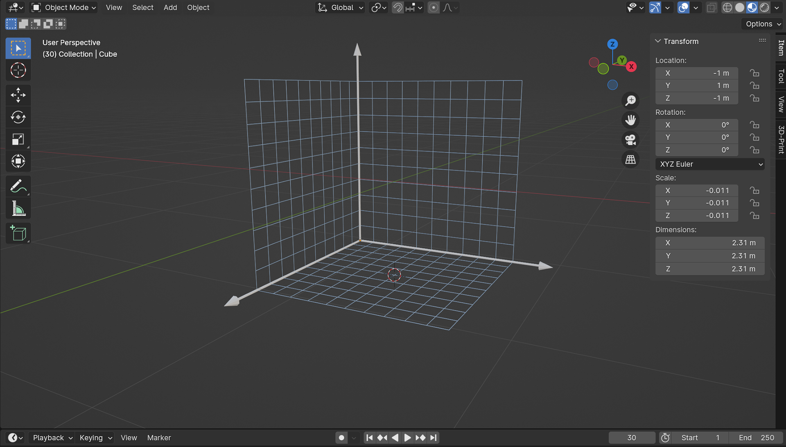Screen dimensions: 786x447
Task: Activate the 3D Cursor tool
Action: 18,70
